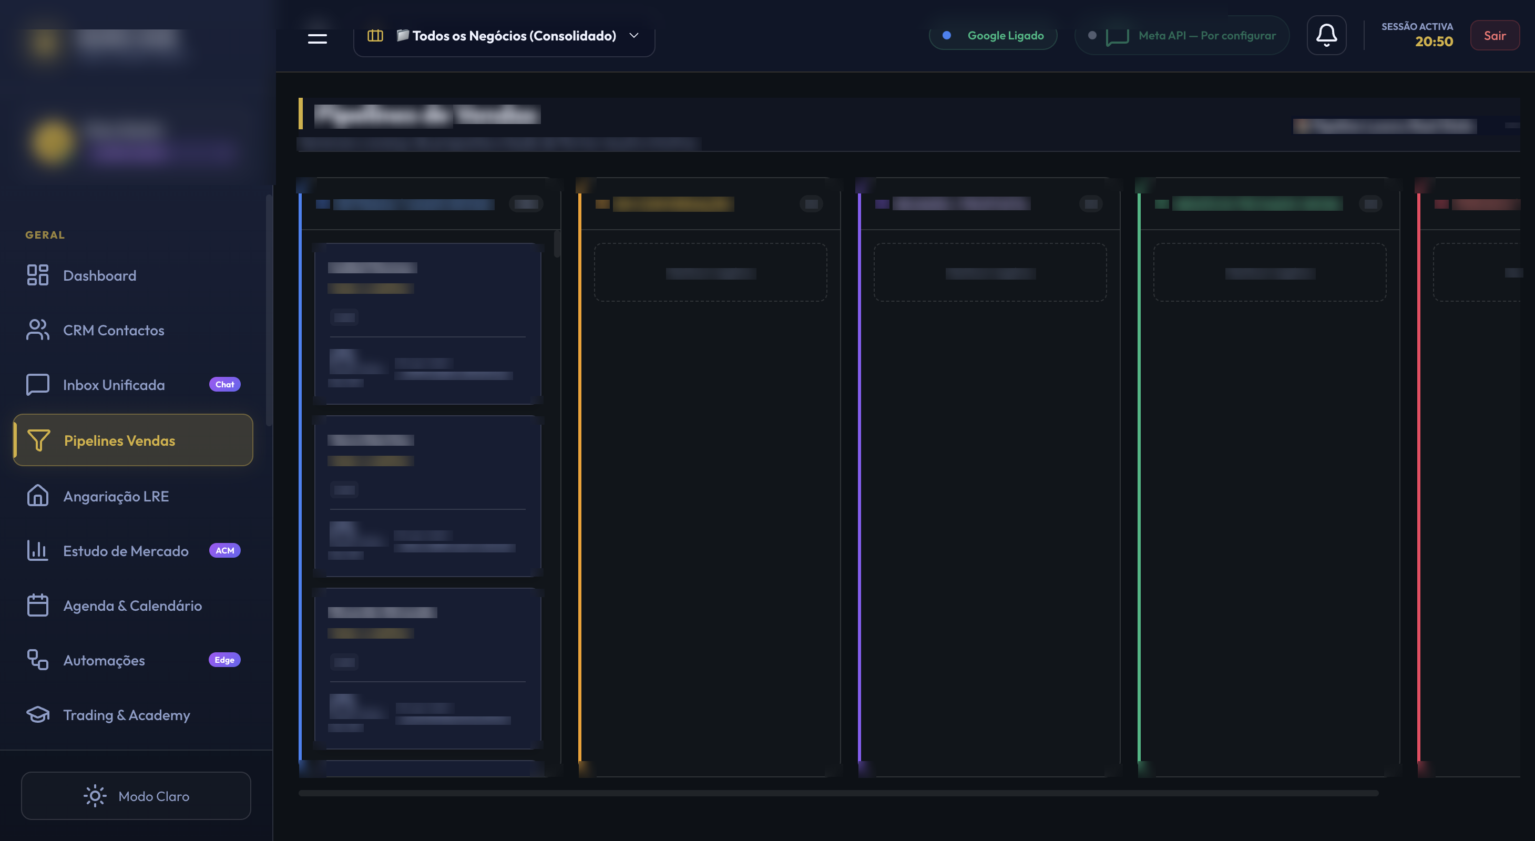1535x841 pixels.
Task: Click the ACM badge
Action: pyautogui.click(x=224, y=550)
